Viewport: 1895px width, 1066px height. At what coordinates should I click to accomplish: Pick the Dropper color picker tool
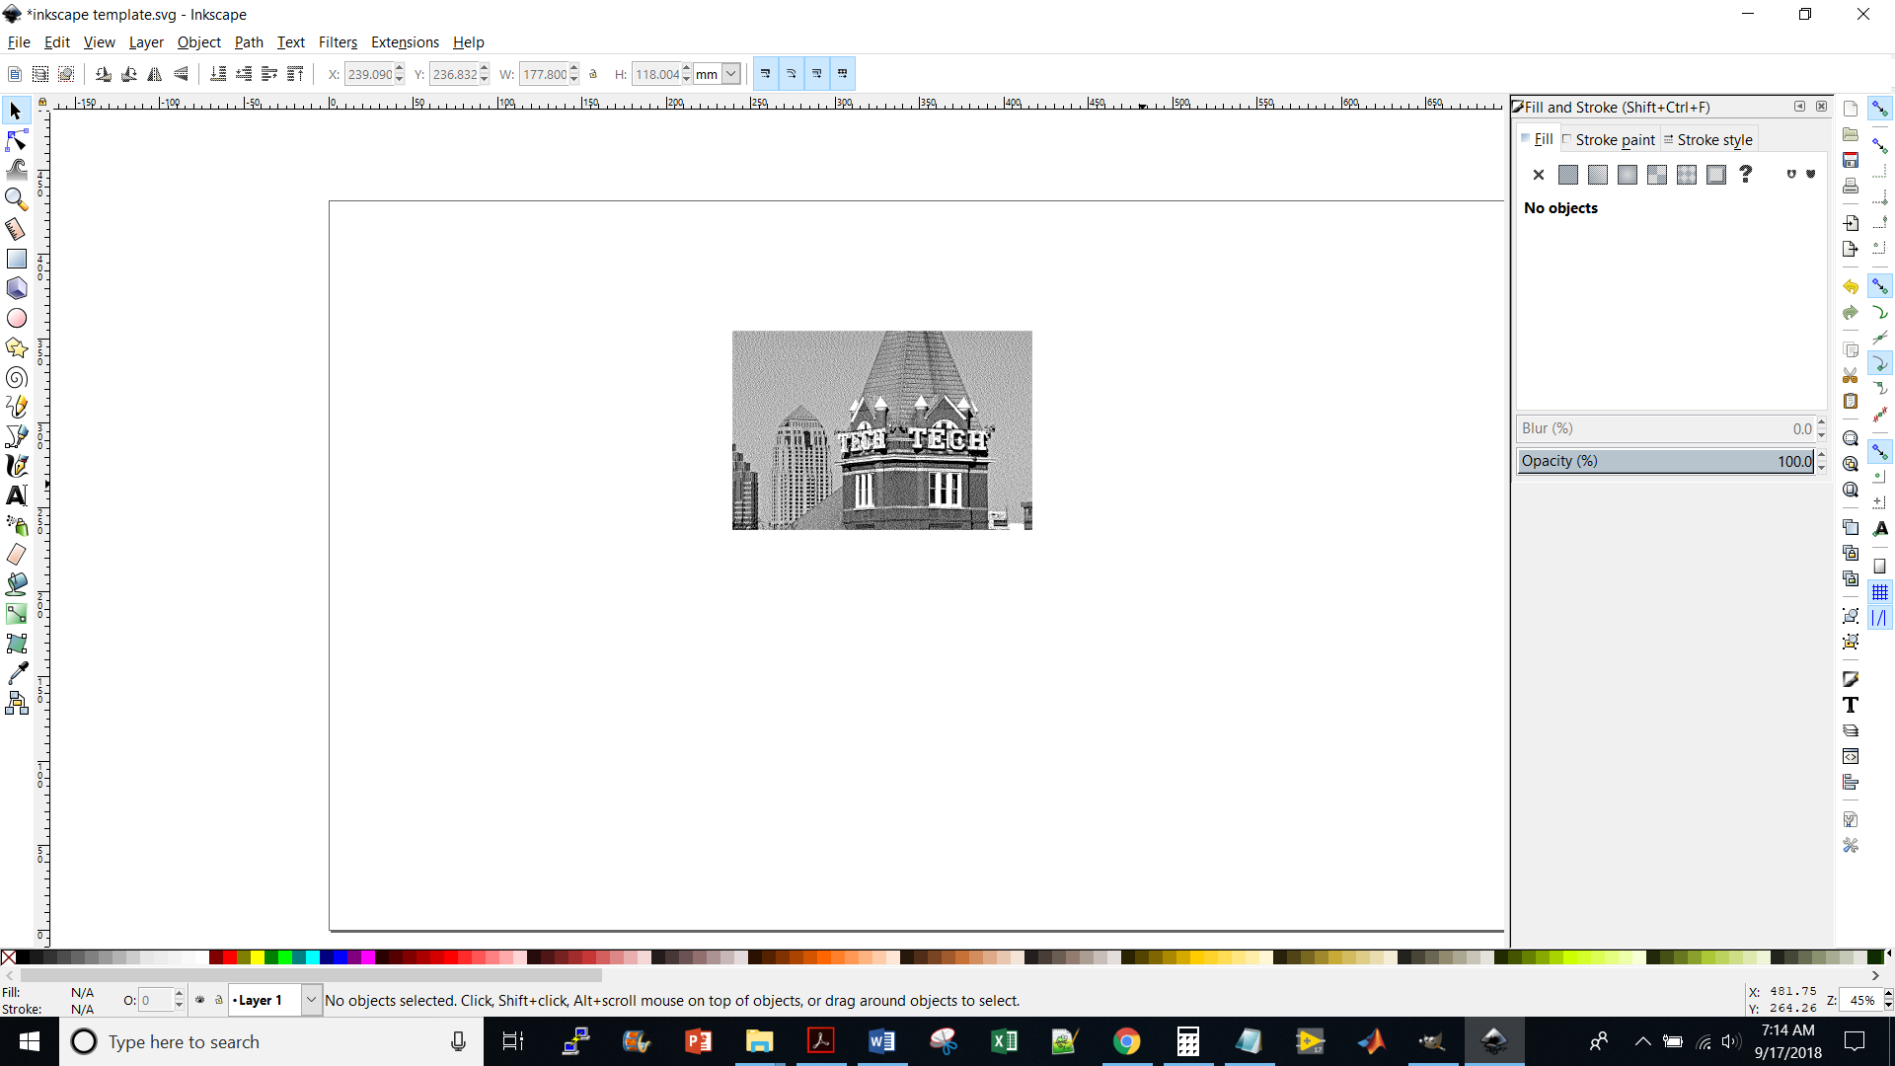pyautogui.click(x=16, y=672)
